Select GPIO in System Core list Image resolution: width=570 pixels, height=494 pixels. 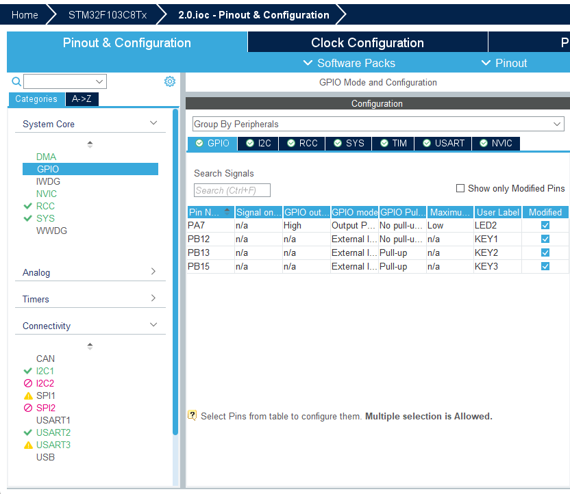point(90,169)
